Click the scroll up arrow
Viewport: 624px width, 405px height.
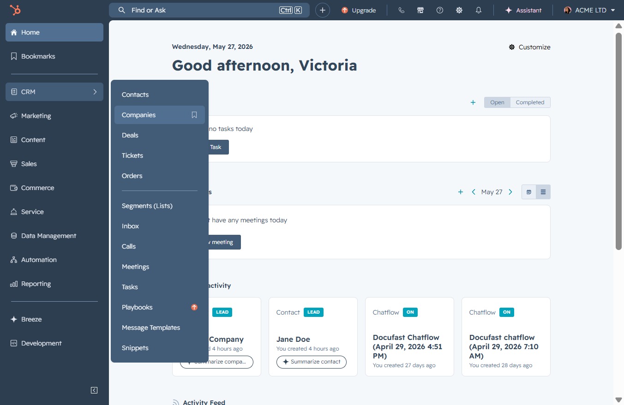click(619, 26)
